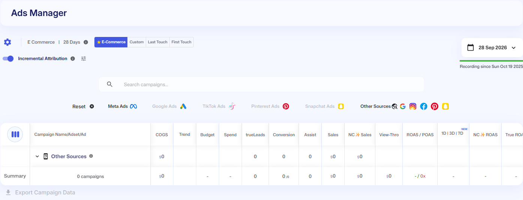Open the attribution tuning sliders icon
The width and height of the screenshot is (523, 200).
tap(84, 59)
